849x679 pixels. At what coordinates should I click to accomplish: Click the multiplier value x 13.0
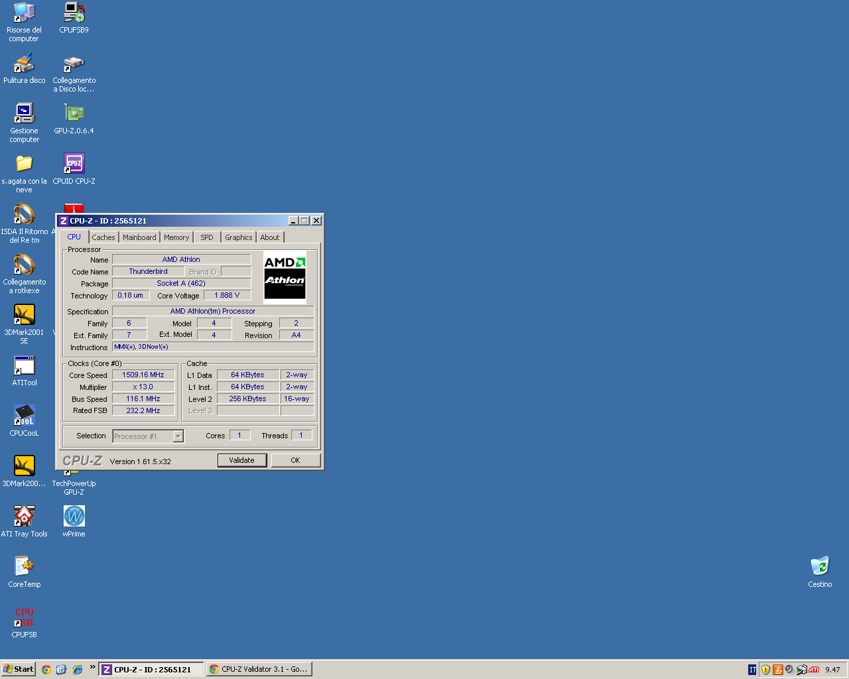(x=143, y=387)
